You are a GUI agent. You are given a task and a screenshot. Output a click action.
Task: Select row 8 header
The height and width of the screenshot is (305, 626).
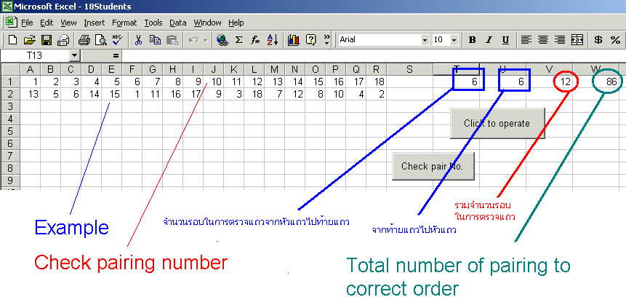coord(10,168)
